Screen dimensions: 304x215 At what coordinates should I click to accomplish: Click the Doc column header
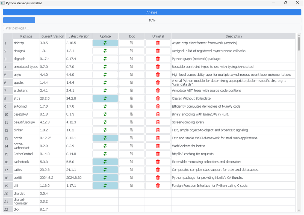(131, 36)
